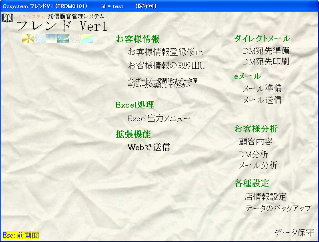Click the ダイレクトメール section heading

pyautogui.click(x=262, y=38)
